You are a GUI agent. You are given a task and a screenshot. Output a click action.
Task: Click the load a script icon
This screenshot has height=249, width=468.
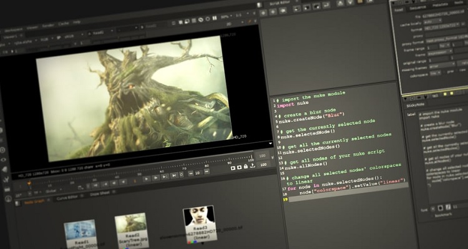pos(306,7)
